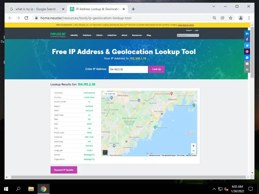The image size is (259, 194).
Task: Click the Iona College map pin
Action: [x=114, y=146]
